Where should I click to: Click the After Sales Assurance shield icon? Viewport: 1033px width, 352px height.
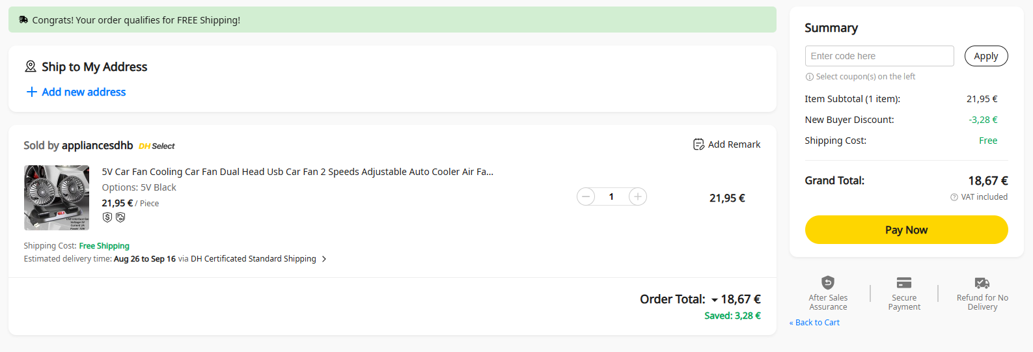coord(828,282)
